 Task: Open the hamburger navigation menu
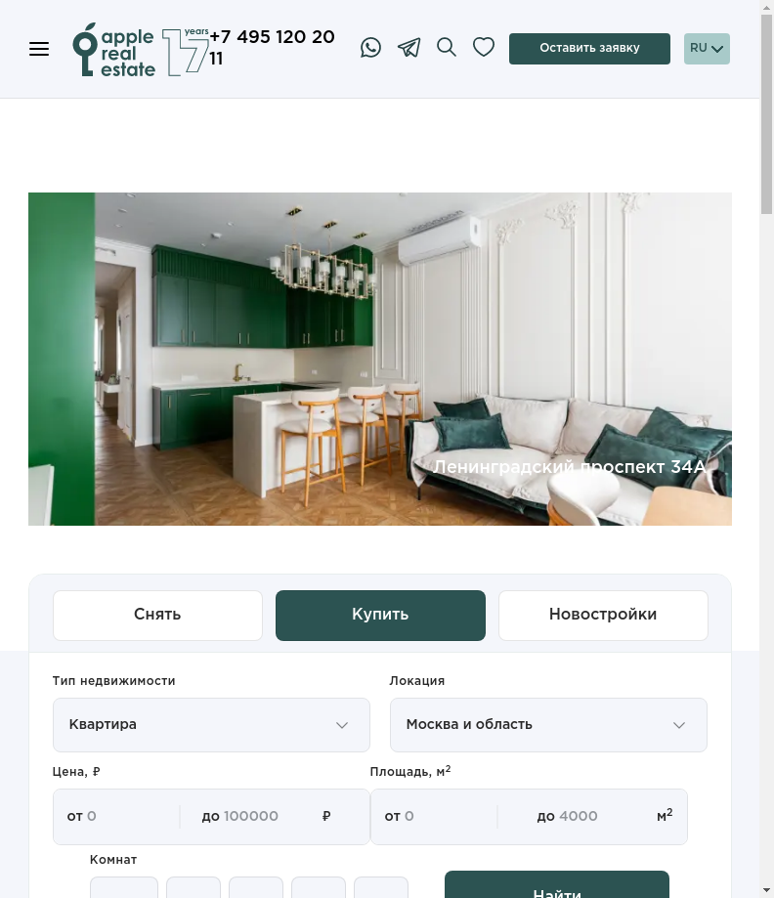(x=39, y=49)
